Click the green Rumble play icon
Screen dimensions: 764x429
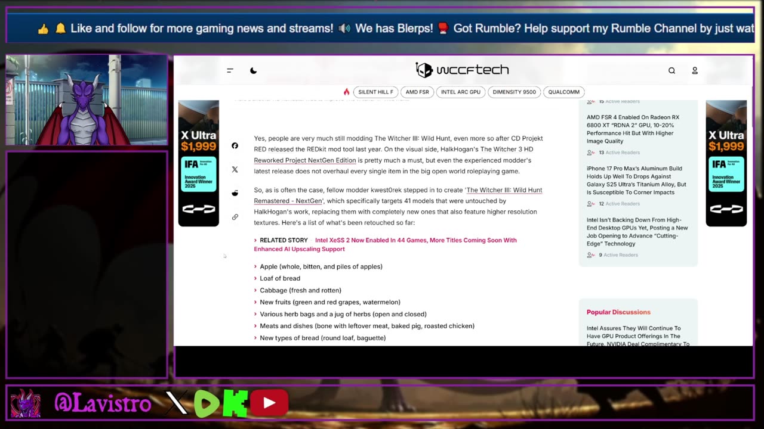pos(207,403)
